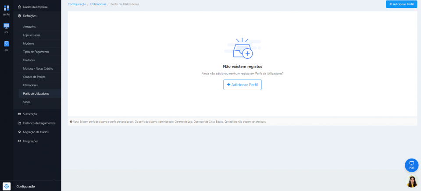Click top-right Adicionar Perfil button
Viewport: 421px width, 191px height.
point(401,4)
